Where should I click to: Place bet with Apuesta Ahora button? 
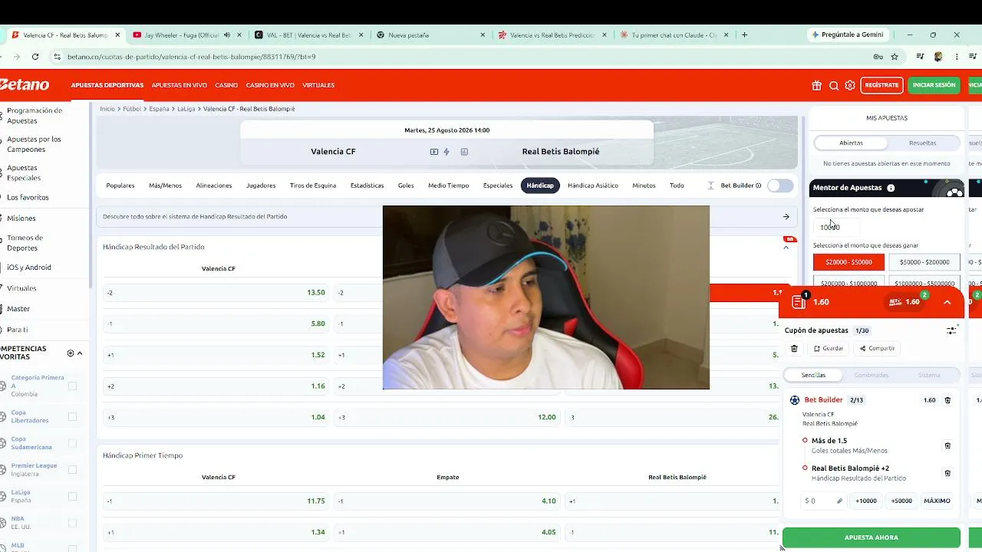(872, 537)
